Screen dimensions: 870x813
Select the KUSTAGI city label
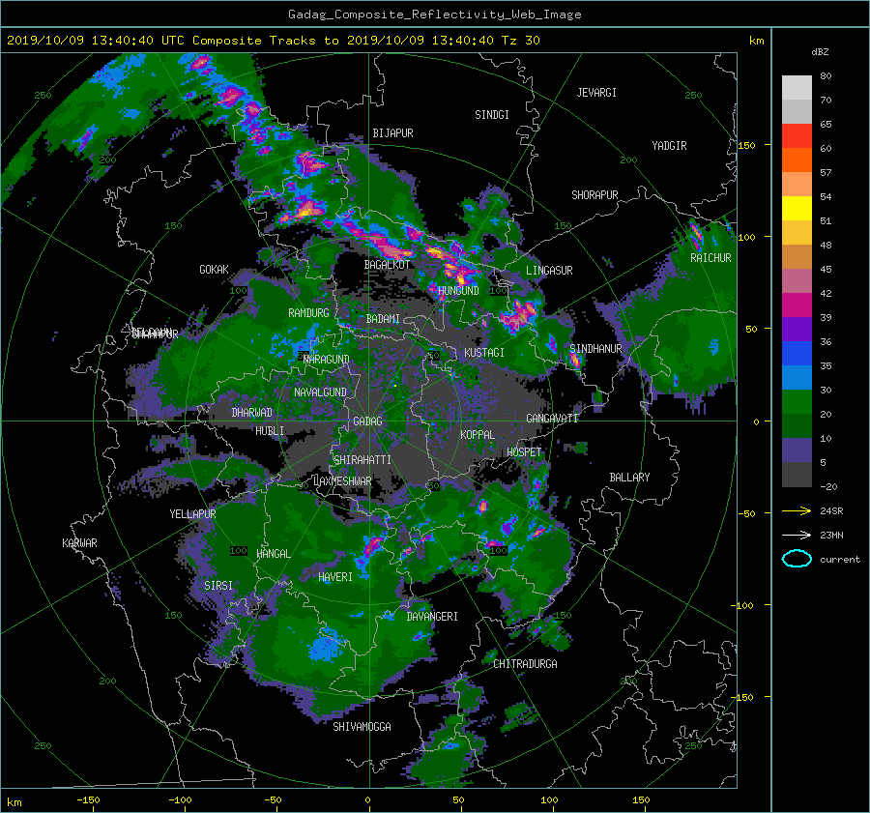484,353
